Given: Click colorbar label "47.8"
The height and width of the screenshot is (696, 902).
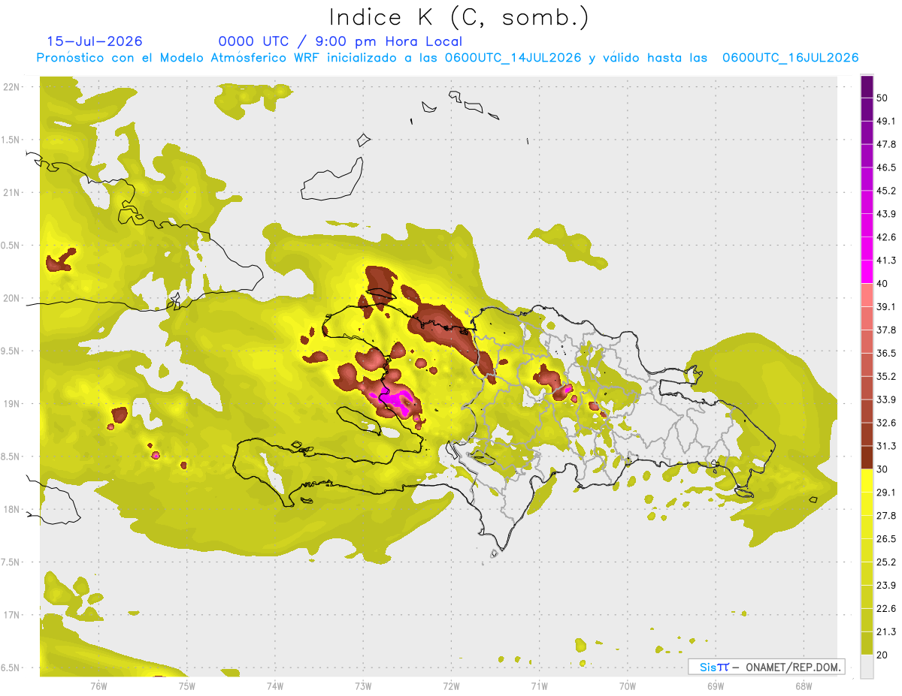Looking at the screenshot, I should click(886, 144).
